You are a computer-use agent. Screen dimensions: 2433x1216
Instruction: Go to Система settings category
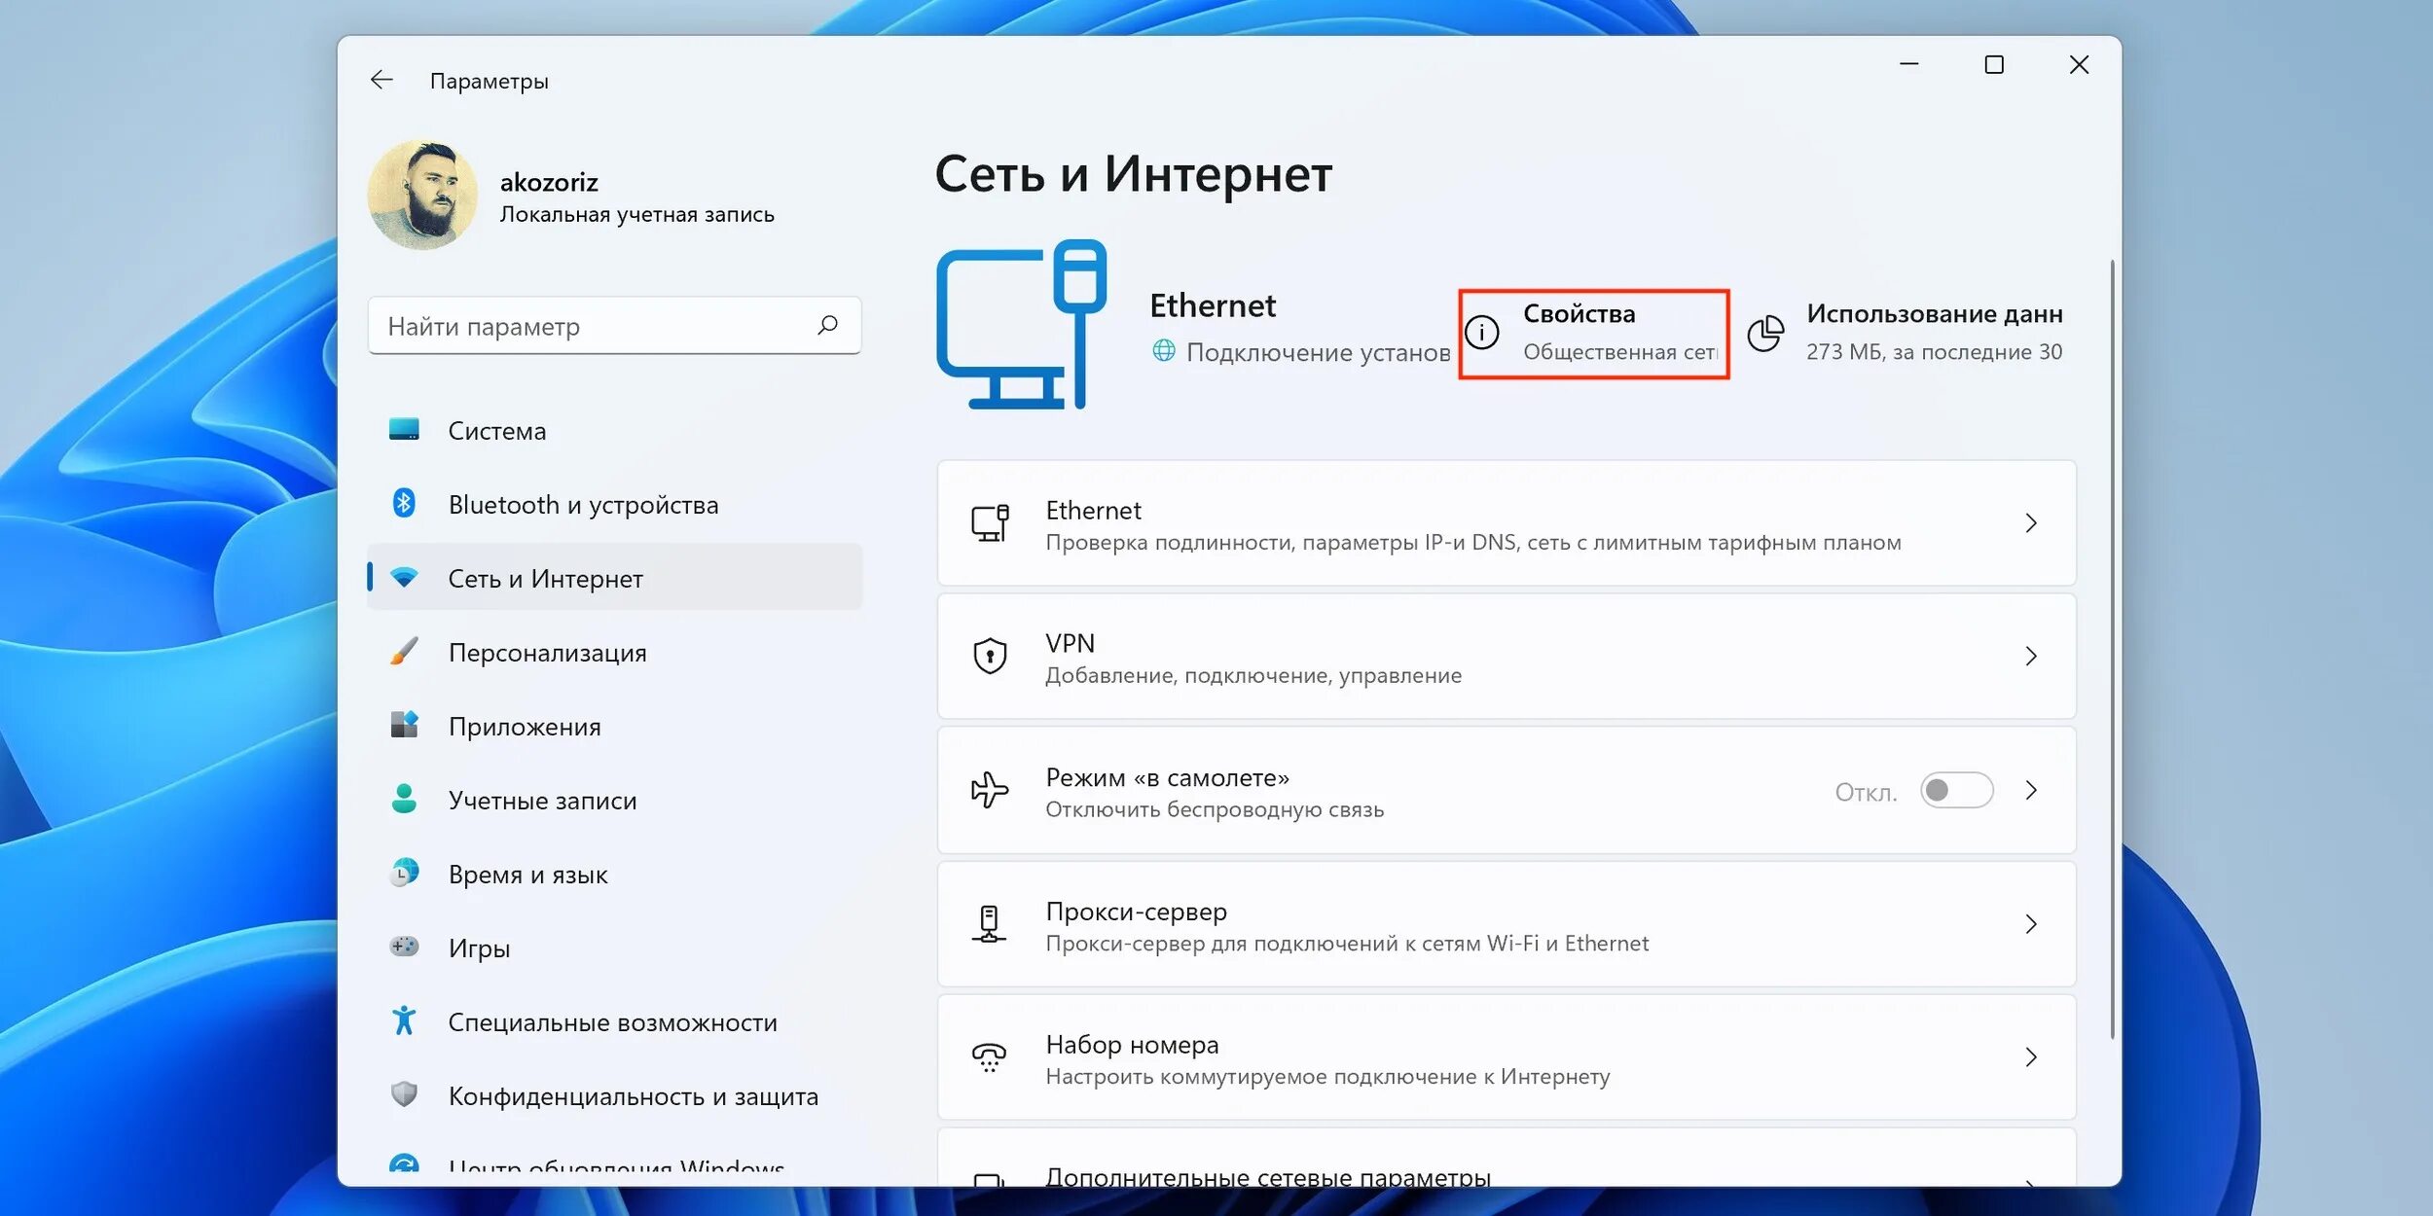tap(496, 431)
